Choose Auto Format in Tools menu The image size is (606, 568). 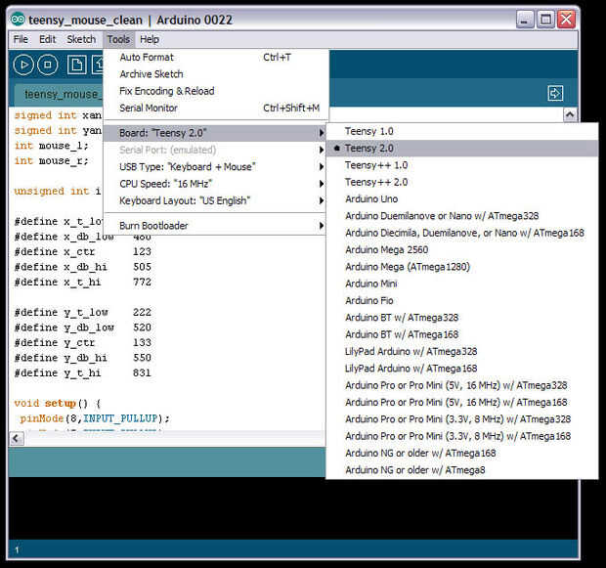pyautogui.click(x=216, y=58)
